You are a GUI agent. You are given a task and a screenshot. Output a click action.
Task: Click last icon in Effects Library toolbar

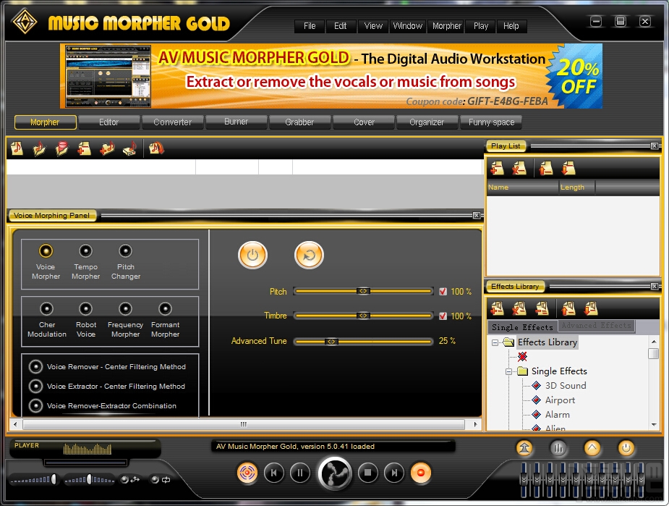(591, 308)
